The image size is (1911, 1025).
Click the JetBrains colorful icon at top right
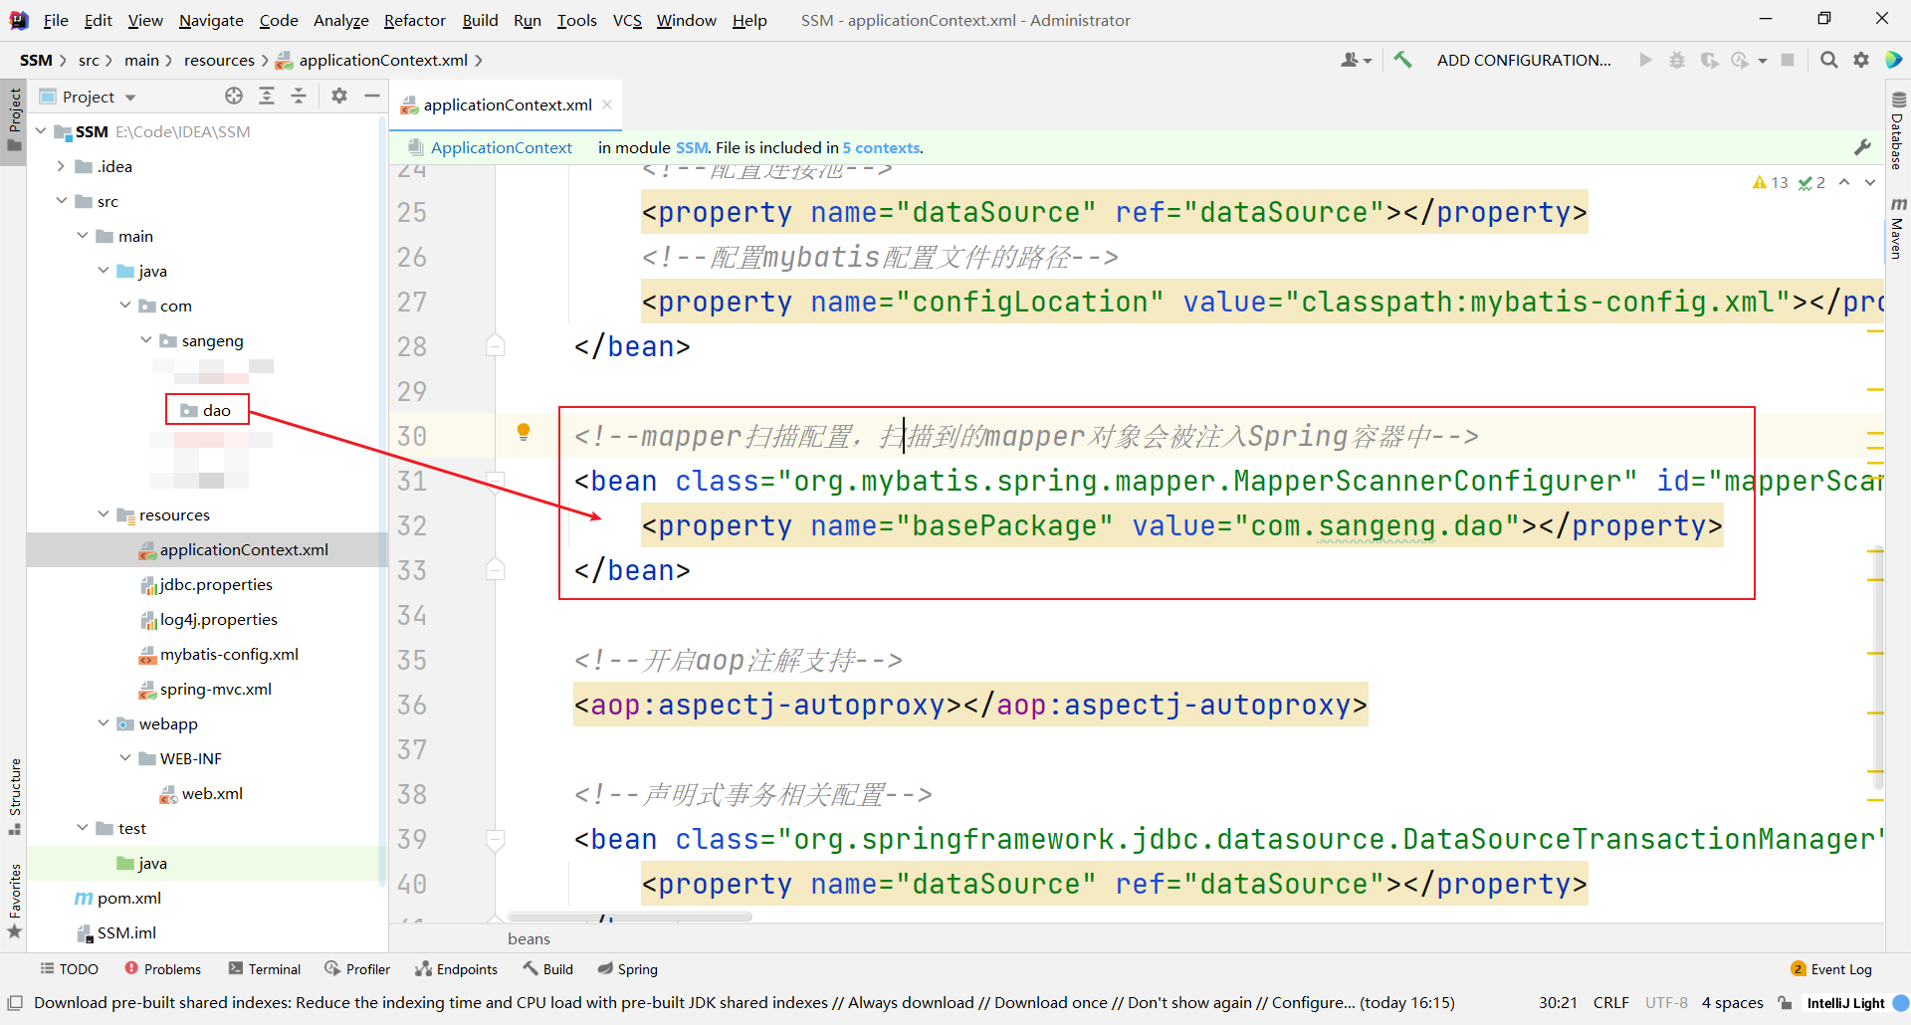1894,60
